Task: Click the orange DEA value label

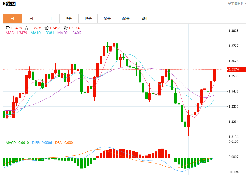Action: (x=65, y=142)
